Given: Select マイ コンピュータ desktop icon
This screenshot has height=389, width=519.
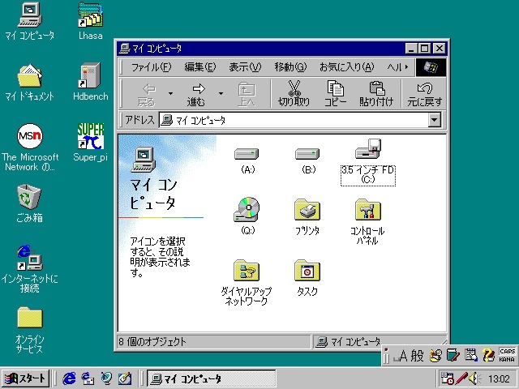Looking at the screenshot, I should (x=29, y=21).
